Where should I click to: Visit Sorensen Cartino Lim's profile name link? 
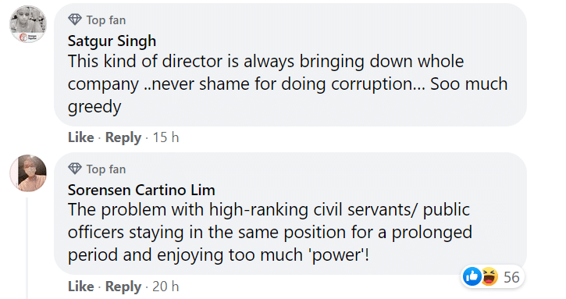[x=141, y=190]
